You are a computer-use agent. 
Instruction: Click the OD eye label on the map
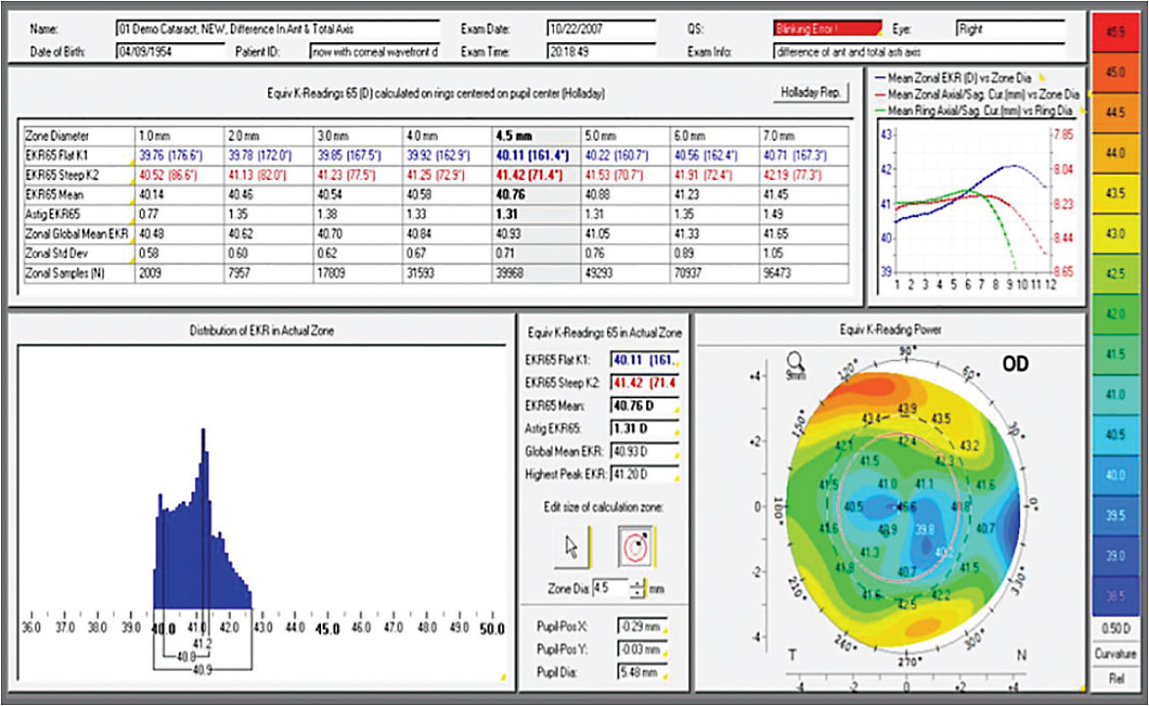pos(1014,364)
